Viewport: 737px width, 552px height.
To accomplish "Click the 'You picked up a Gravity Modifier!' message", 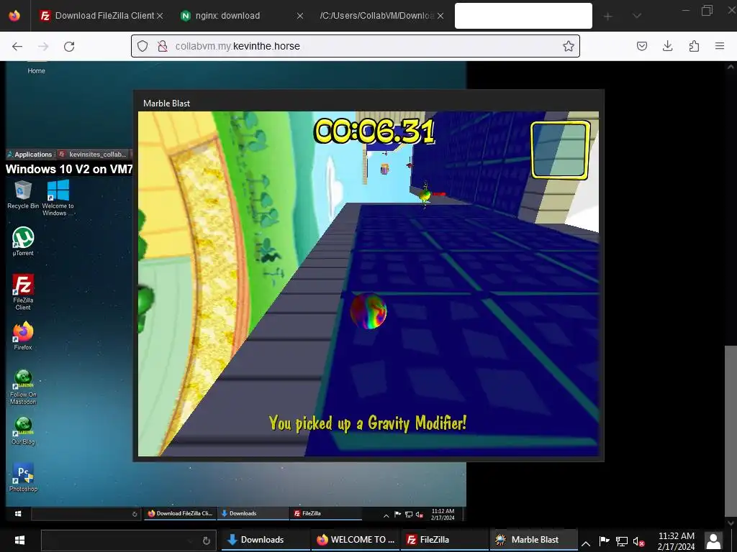I will [368, 423].
